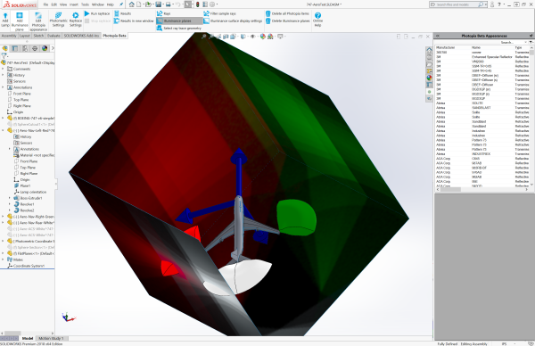Collapse the Photopia Beta Appearances pane
535x346 pixels.
pos(438,36)
